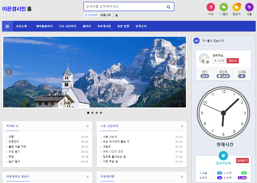Open the 쪽지 mail badge

point(205,76)
